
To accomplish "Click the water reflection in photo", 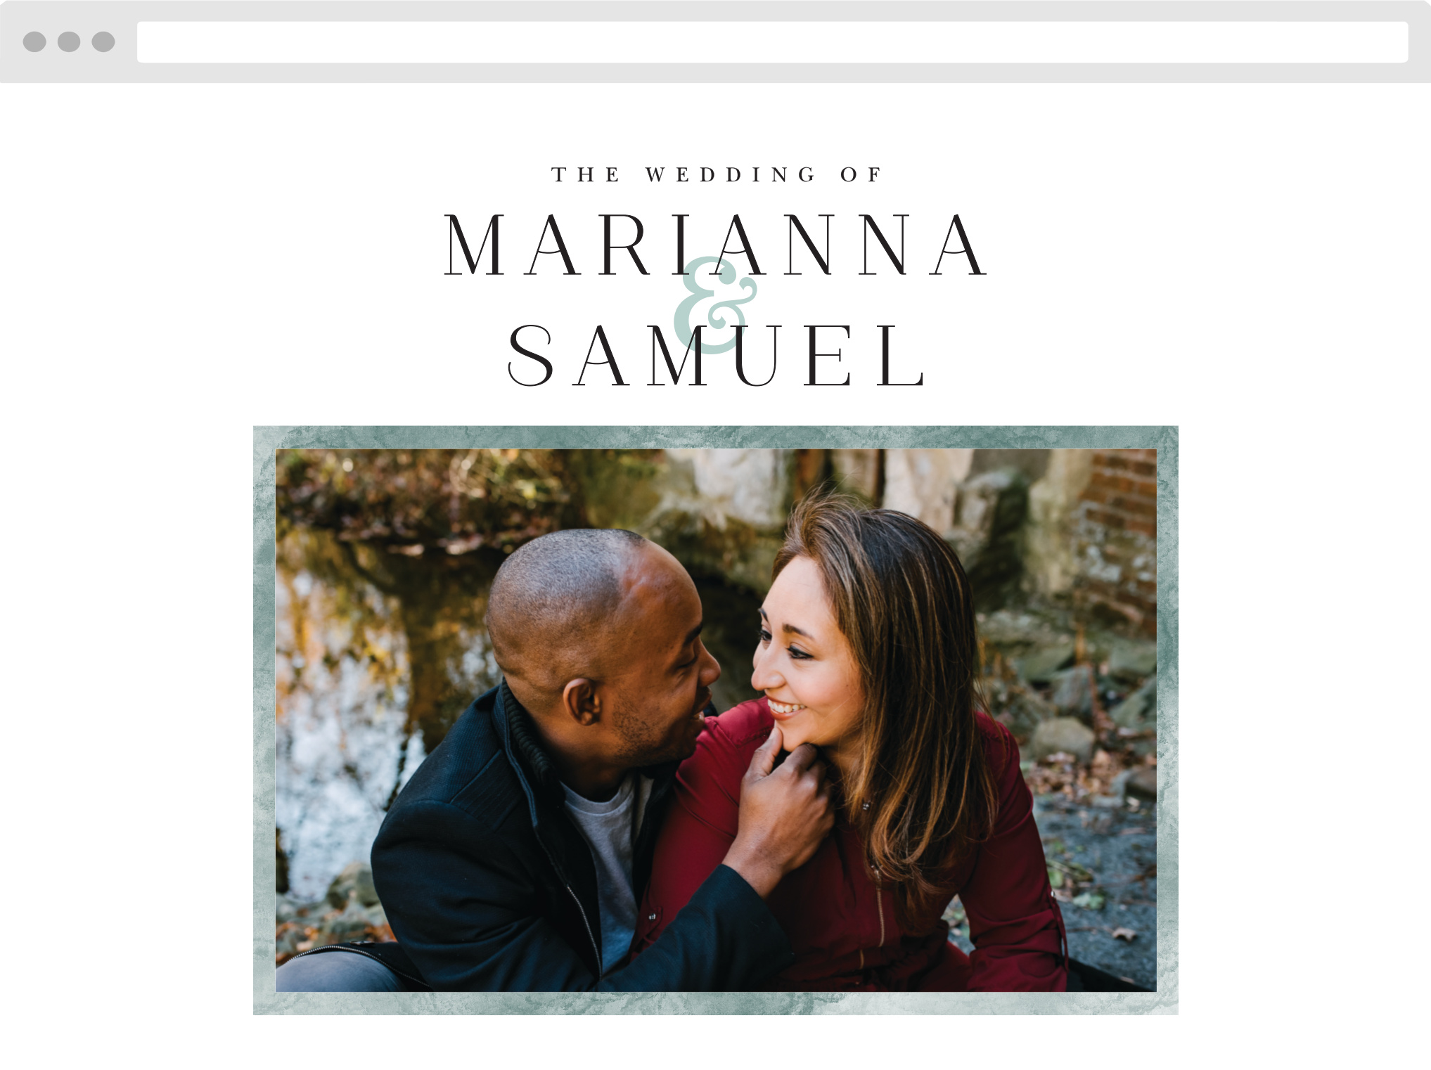I will click(x=352, y=703).
